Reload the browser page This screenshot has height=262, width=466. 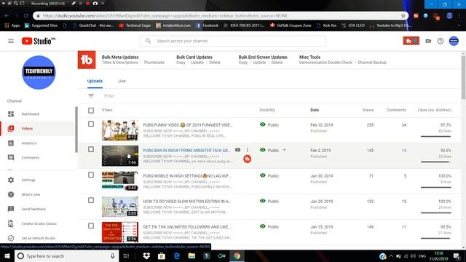(x=26, y=16)
